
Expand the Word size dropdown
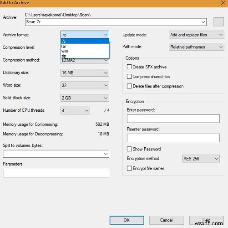tap(85, 85)
